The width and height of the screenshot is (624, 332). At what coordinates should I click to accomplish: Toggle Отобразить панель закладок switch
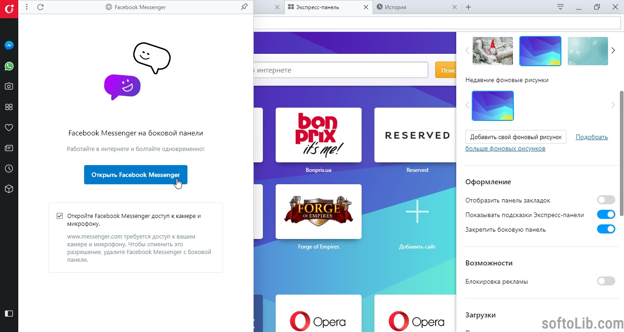(606, 200)
